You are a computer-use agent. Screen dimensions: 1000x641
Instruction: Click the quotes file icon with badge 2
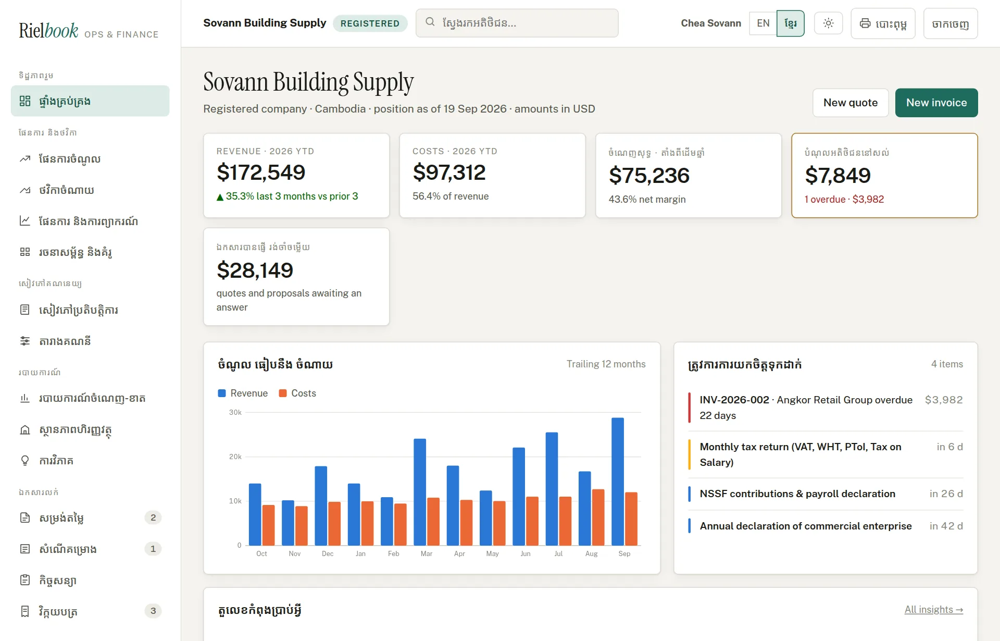(x=25, y=518)
